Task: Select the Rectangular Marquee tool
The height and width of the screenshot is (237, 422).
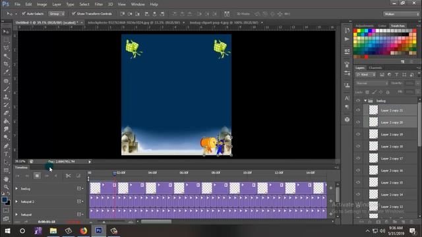Action: click(x=6, y=39)
